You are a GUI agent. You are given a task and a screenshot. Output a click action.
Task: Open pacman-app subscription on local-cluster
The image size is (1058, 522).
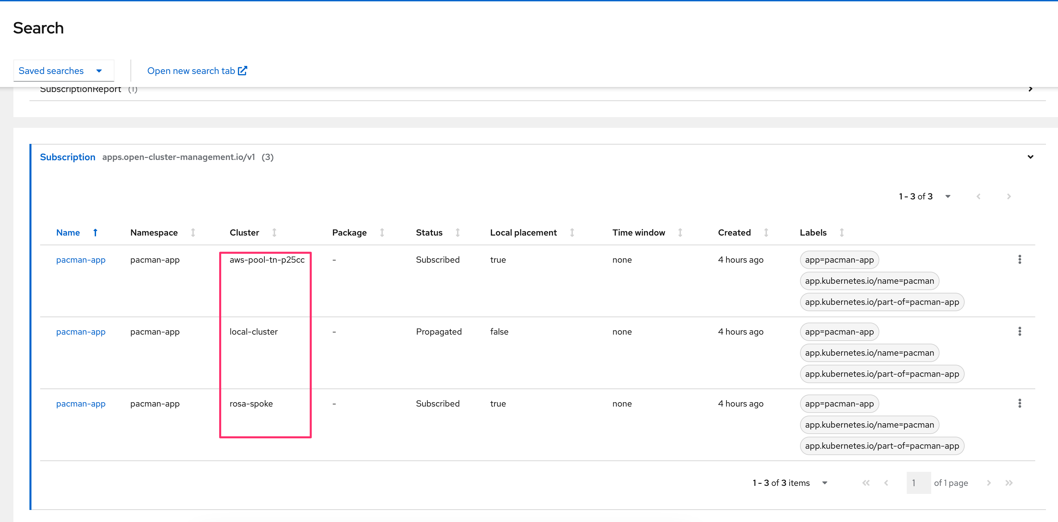[x=81, y=331]
